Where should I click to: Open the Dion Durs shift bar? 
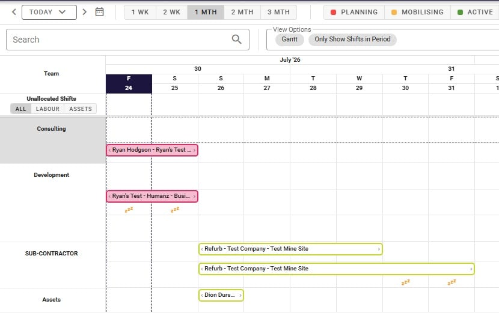click(221, 295)
